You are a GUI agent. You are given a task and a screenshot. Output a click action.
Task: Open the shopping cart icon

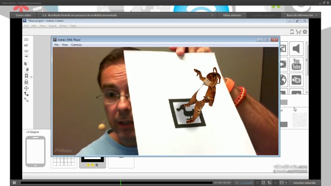(298, 32)
